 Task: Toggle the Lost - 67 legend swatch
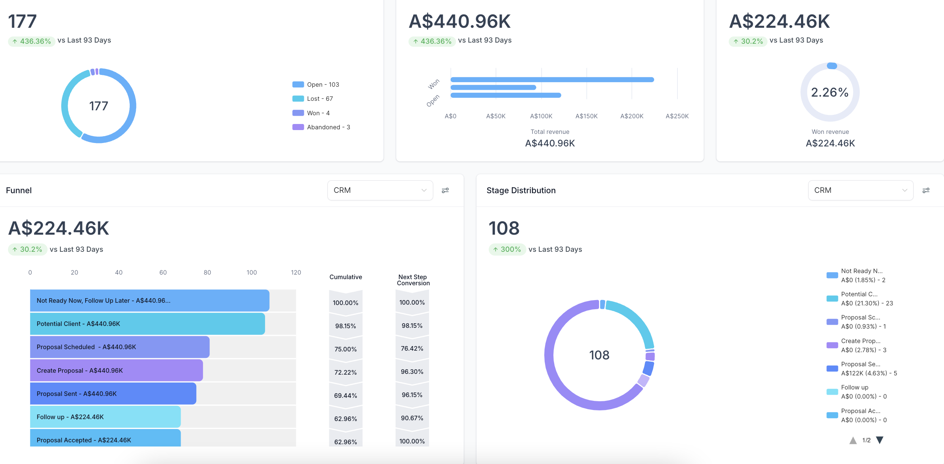point(298,99)
